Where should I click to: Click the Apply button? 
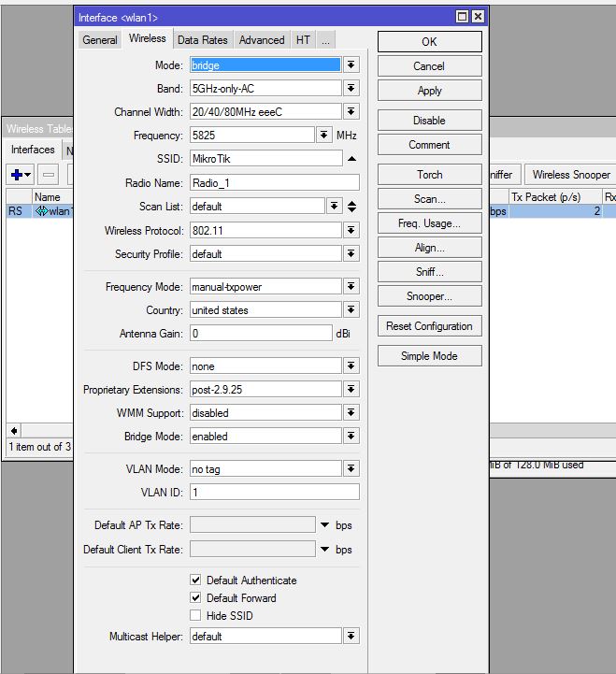[429, 91]
